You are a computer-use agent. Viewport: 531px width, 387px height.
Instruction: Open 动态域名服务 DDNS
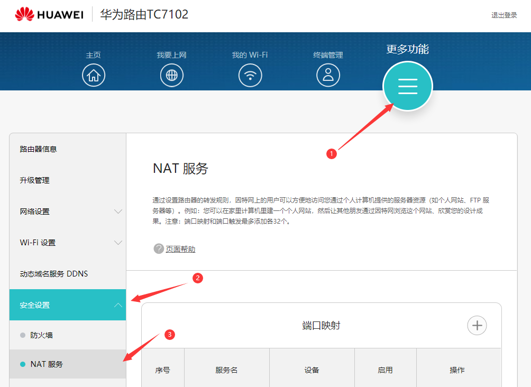coord(68,273)
